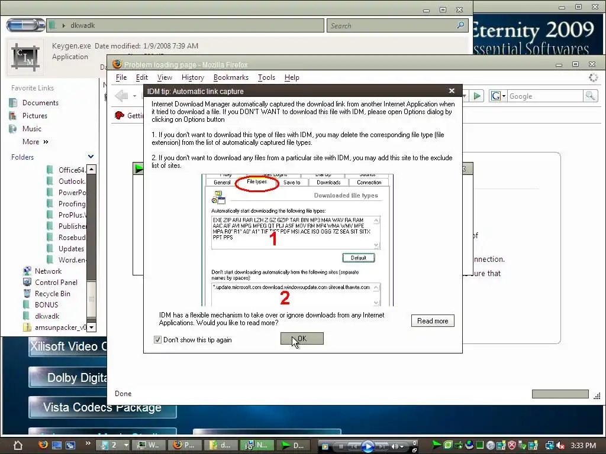Screen dimensions: 606x454
Task: Select the amsunpacker zip in the tree
Action: tap(54, 327)
